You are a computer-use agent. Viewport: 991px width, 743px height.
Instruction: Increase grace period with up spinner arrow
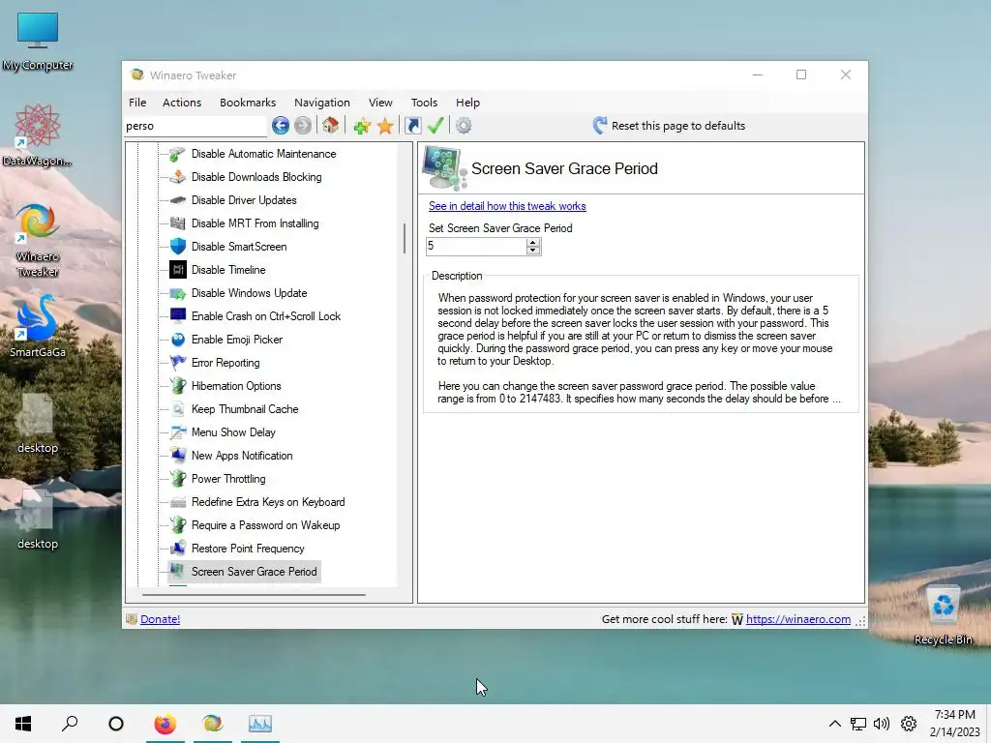[533, 242]
